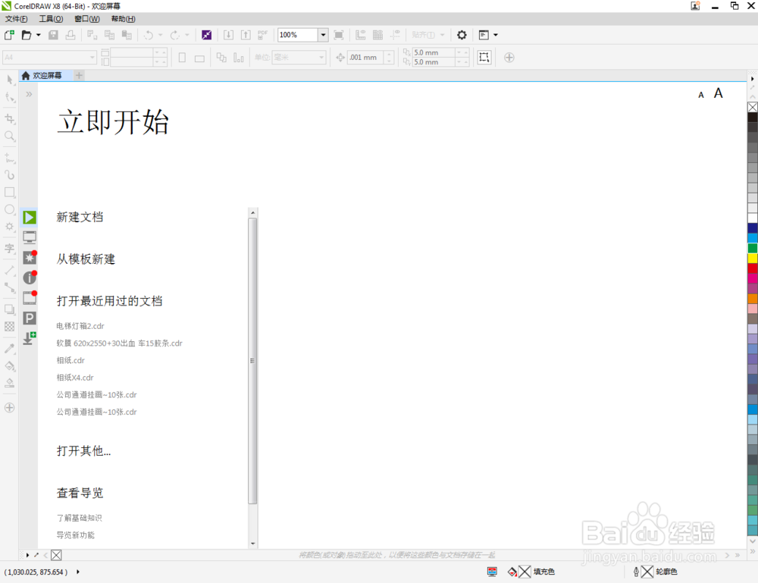Screen dimensions: 758x583
Task: Click the welcome list scrollbar up arrow
Action: (x=253, y=213)
